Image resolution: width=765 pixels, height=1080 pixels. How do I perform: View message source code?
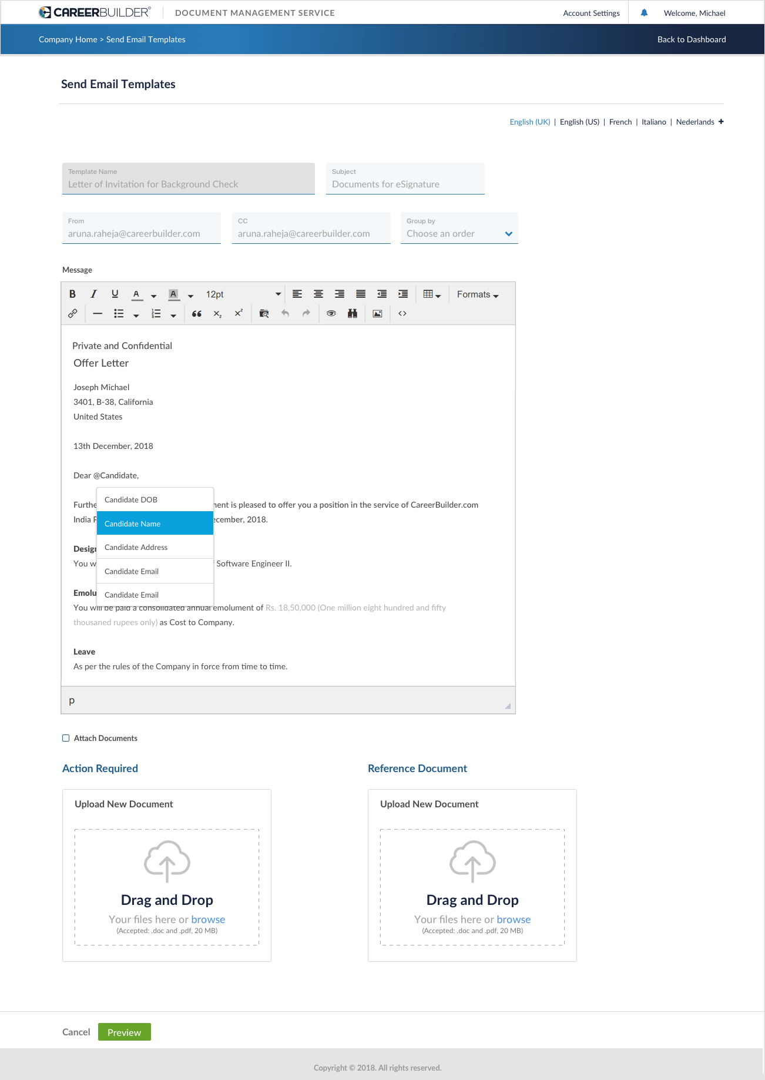coord(402,313)
